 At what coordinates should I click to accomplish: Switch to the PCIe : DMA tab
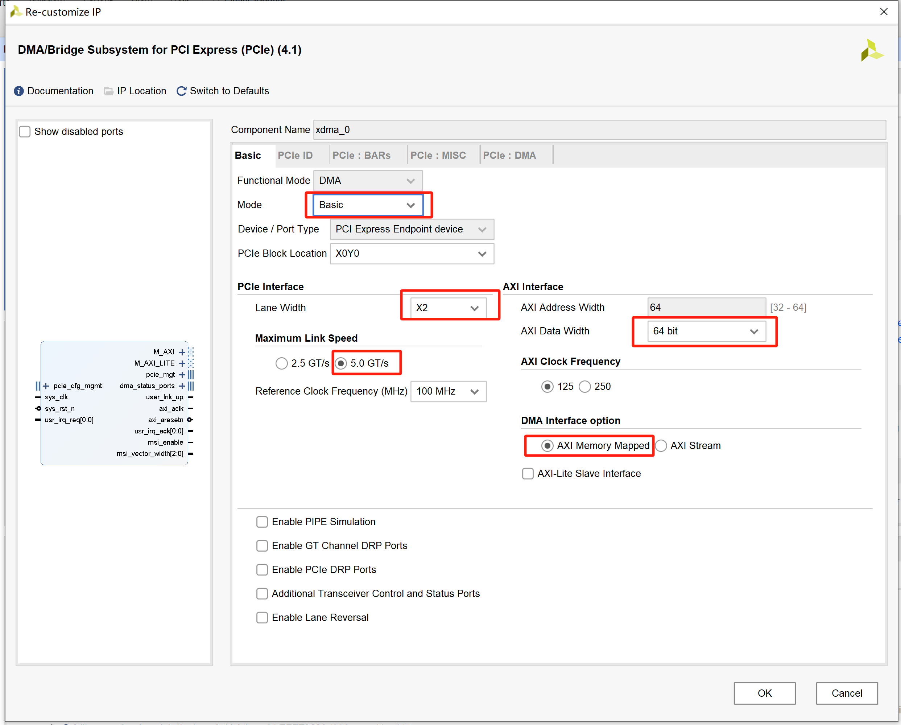click(x=510, y=155)
